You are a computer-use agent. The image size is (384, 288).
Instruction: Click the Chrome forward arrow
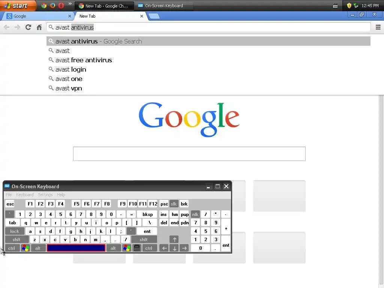coord(17,27)
